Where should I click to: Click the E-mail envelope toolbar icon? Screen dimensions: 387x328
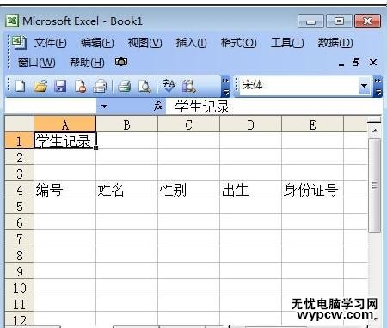[x=100, y=86]
